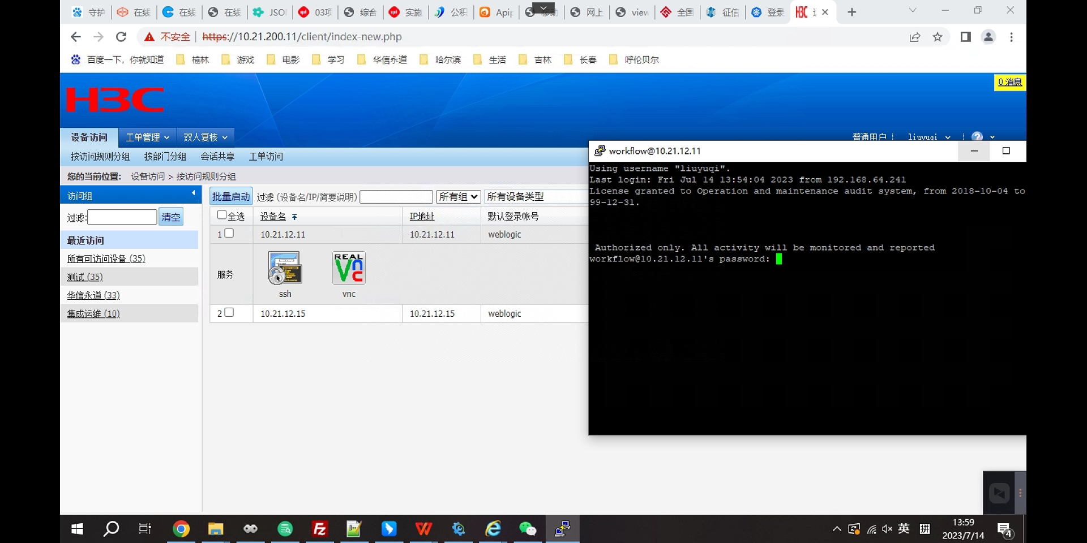The height and width of the screenshot is (543, 1087).
Task: Open the 按访问规则分组 submenu item
Action: 100,157
